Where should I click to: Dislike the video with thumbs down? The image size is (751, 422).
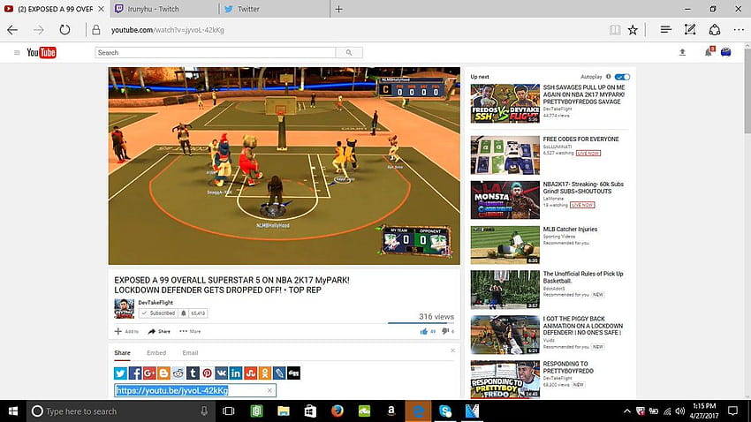[x=445, y=331]
